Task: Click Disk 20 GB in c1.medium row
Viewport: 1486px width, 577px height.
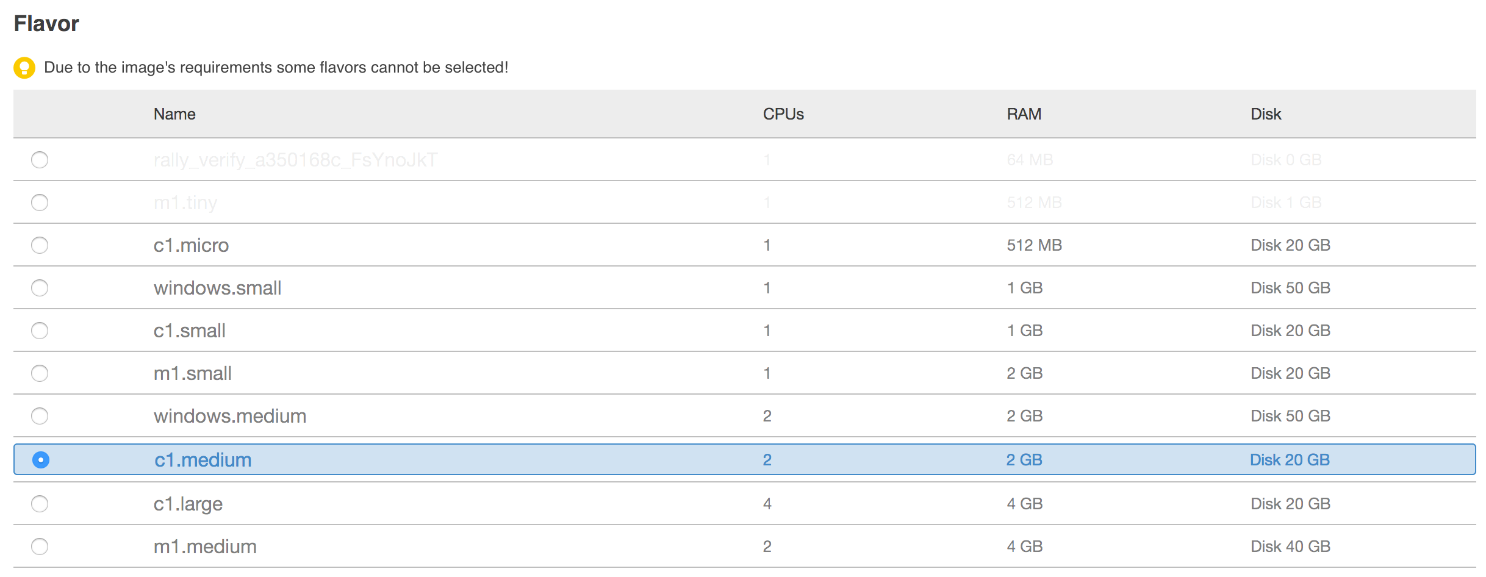Action: pyautogui.click(x=1290, y=460)
